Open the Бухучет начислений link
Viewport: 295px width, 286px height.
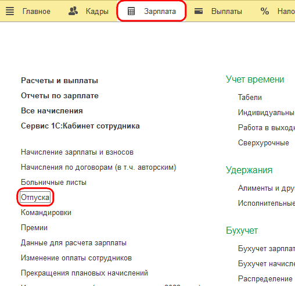(x=267, y=264)
